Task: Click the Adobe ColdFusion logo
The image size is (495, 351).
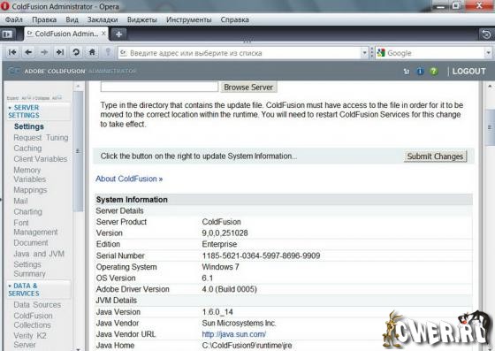Action: pyautogui.click(x=14, y=71)
